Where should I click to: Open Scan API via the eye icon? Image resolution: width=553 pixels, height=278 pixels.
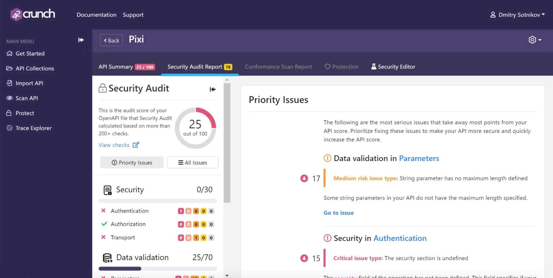(x=10, y=98)
